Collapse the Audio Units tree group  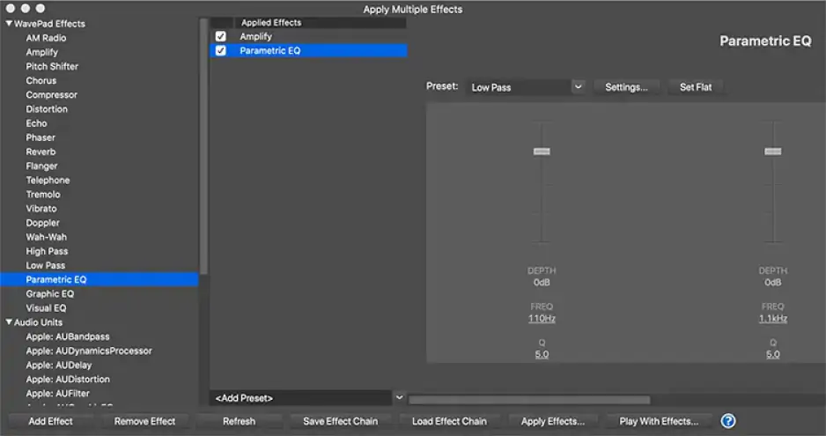click(x=9, y=322)
